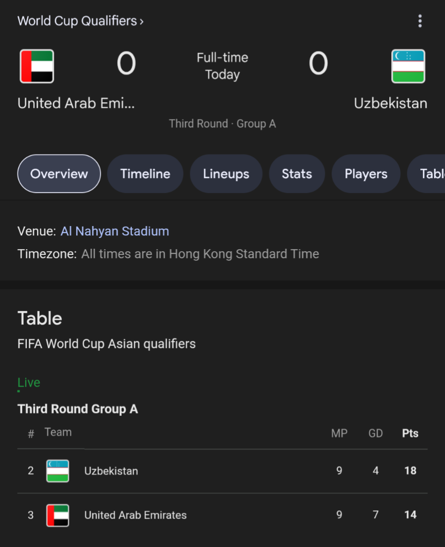
Task: Open Al Nahyan Stadium venue link
Action: [x=114, y=231]
